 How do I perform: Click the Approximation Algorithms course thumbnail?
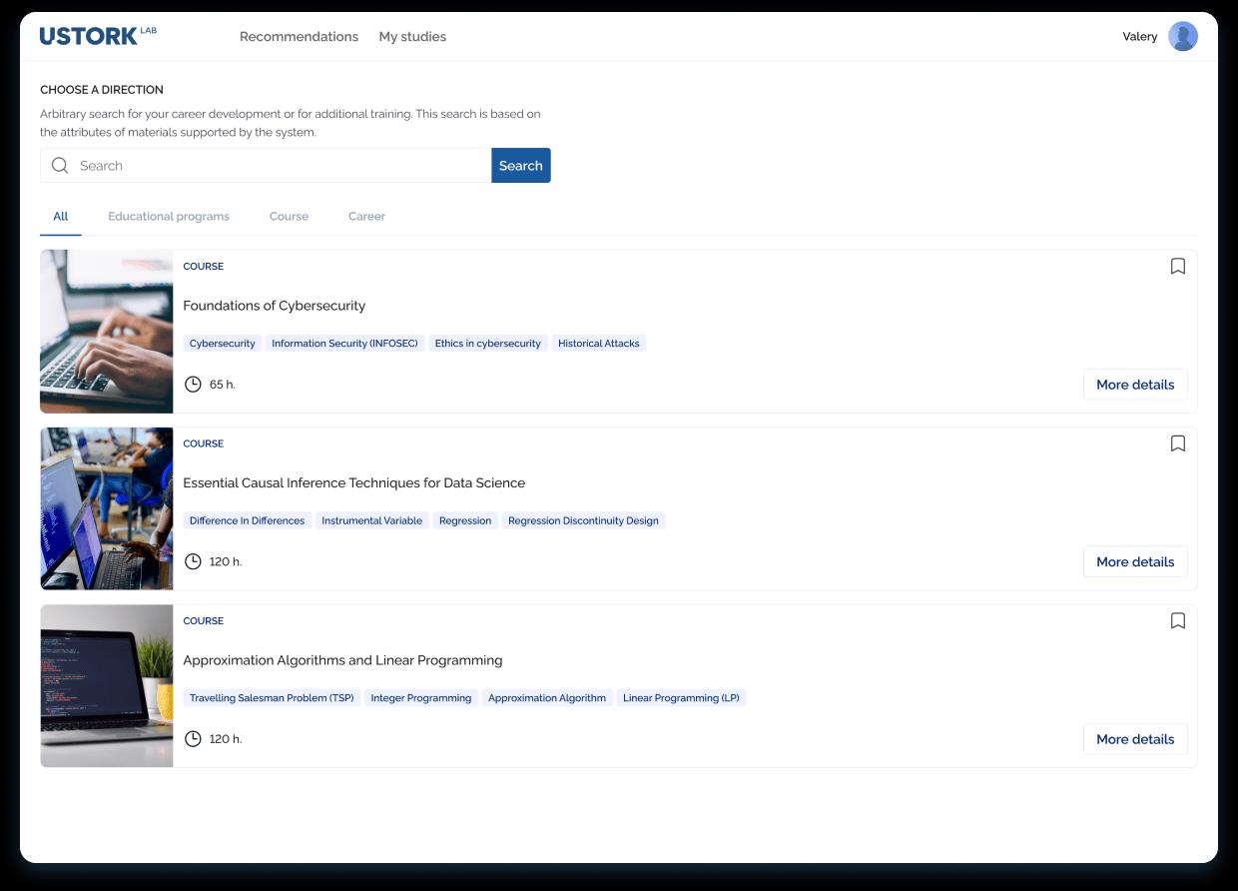click(107, 686)
